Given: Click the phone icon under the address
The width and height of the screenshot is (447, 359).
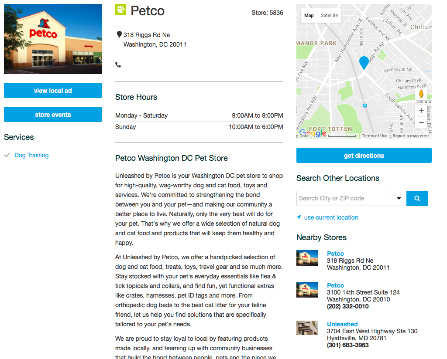Looking at the screenshot, I should [118, 65].
